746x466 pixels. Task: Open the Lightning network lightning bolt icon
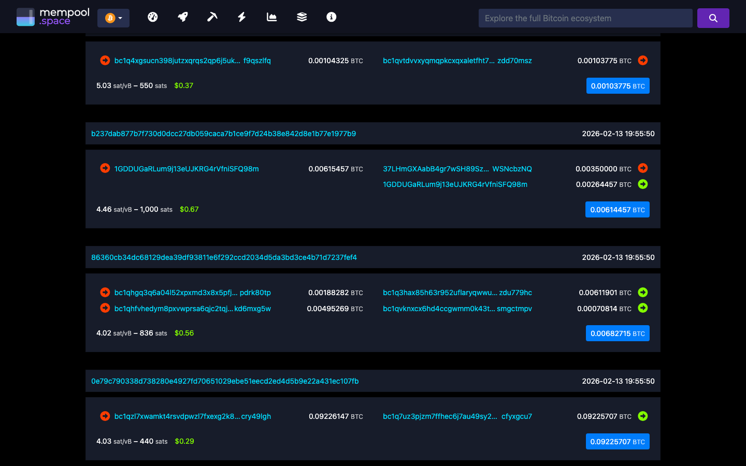[241, 17]
